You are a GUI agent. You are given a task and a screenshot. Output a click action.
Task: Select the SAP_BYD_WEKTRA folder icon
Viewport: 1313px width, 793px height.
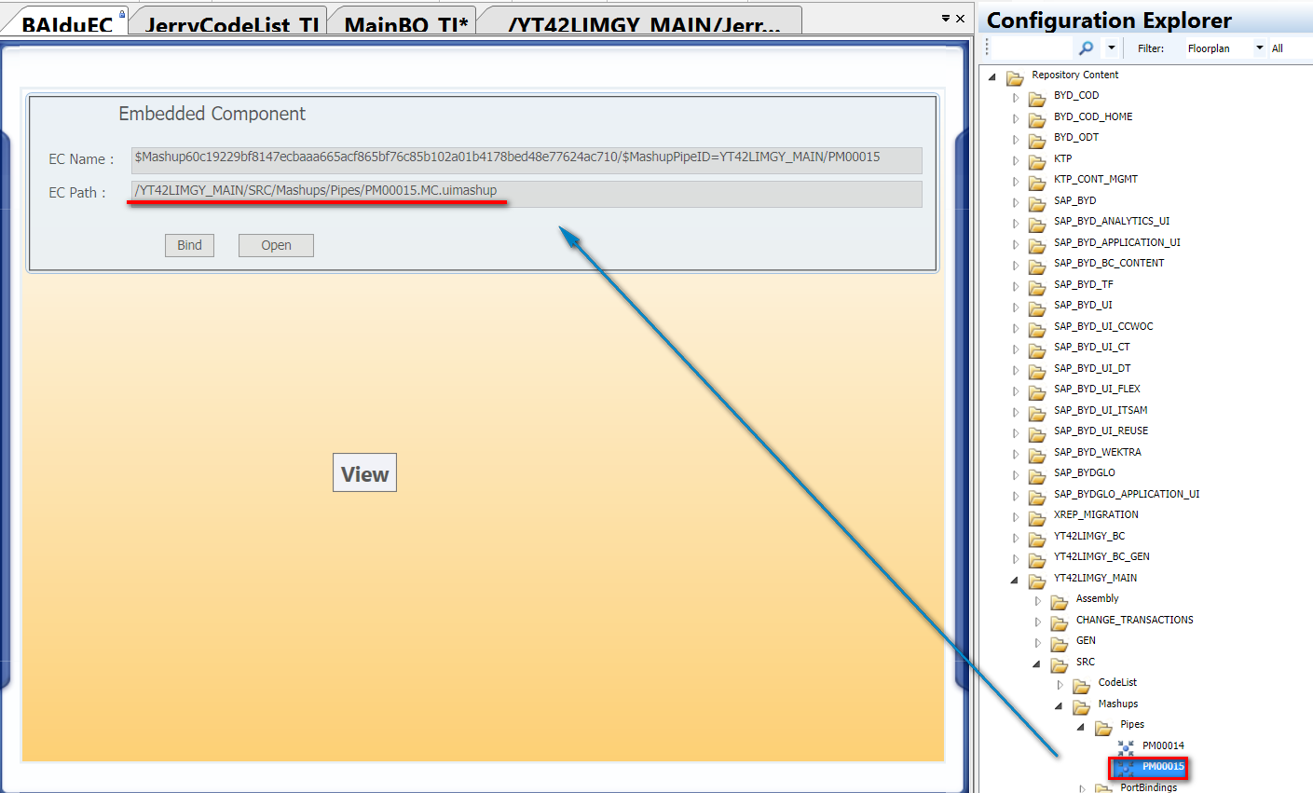1037,455
